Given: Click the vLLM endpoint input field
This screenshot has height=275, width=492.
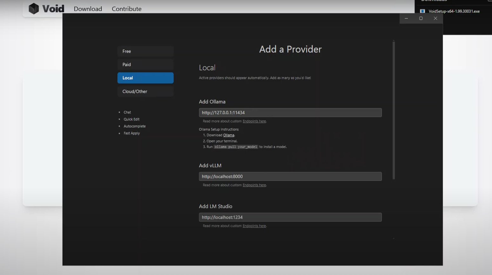Looking at the screenshot, I should [x=290, y=176].
